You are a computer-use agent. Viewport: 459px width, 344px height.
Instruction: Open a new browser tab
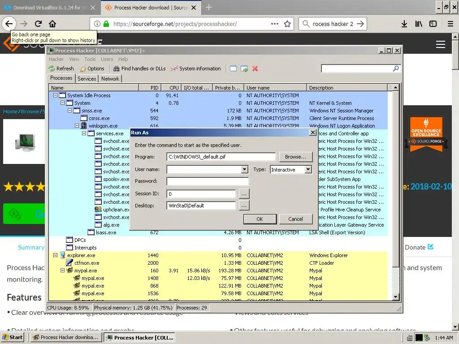coord(209,7)
